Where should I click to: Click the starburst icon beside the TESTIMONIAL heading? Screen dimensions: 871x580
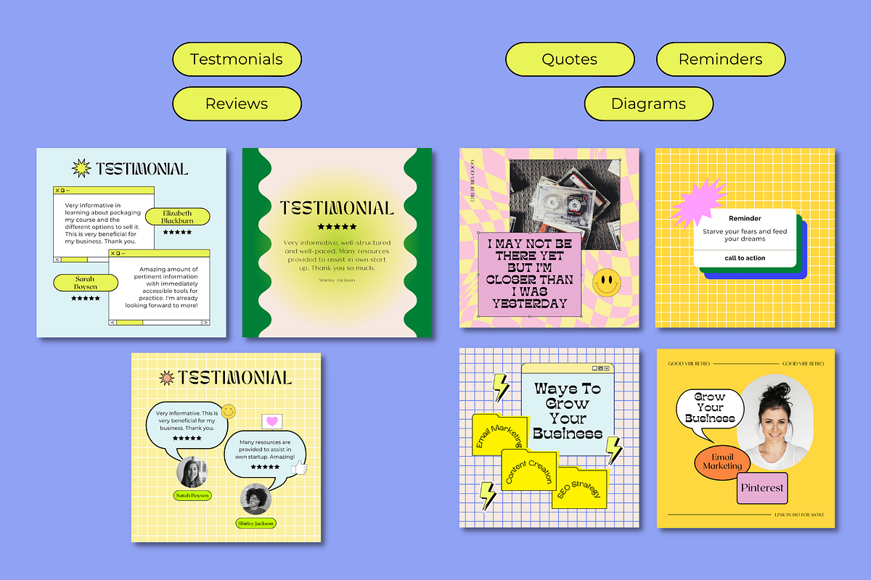pos(80,167)
